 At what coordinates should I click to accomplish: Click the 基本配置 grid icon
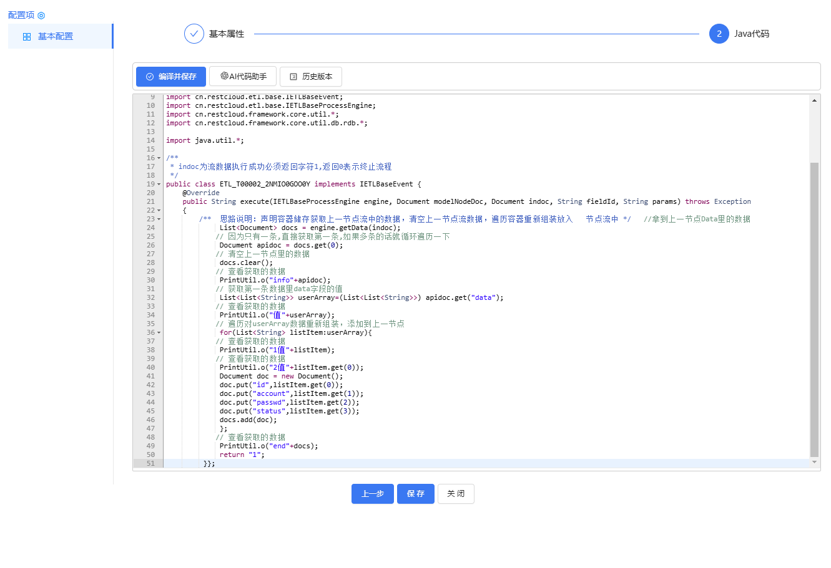coord(27,37)
